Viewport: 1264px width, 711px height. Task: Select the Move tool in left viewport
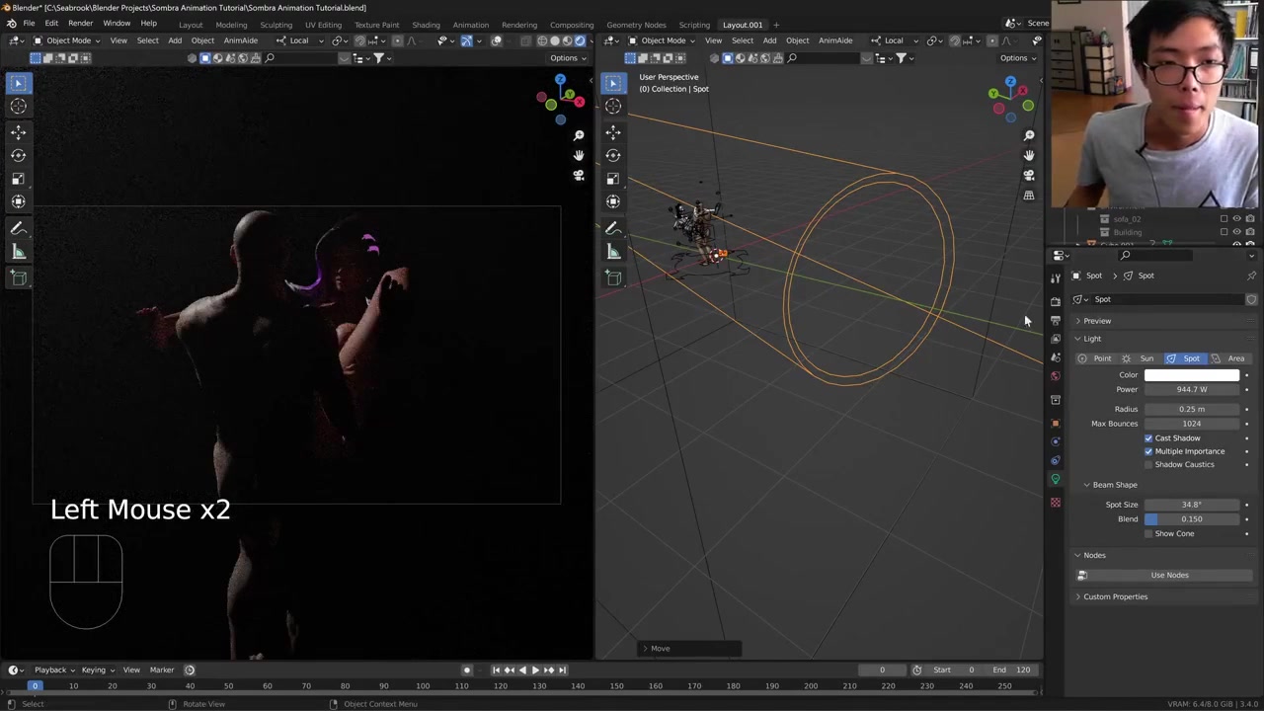tap(18, 131)
